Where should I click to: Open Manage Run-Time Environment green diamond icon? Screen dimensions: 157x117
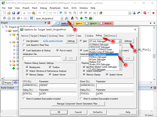(81, 18)
